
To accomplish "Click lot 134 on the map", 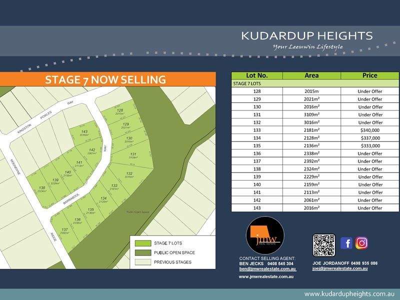I will coord(103,199).
